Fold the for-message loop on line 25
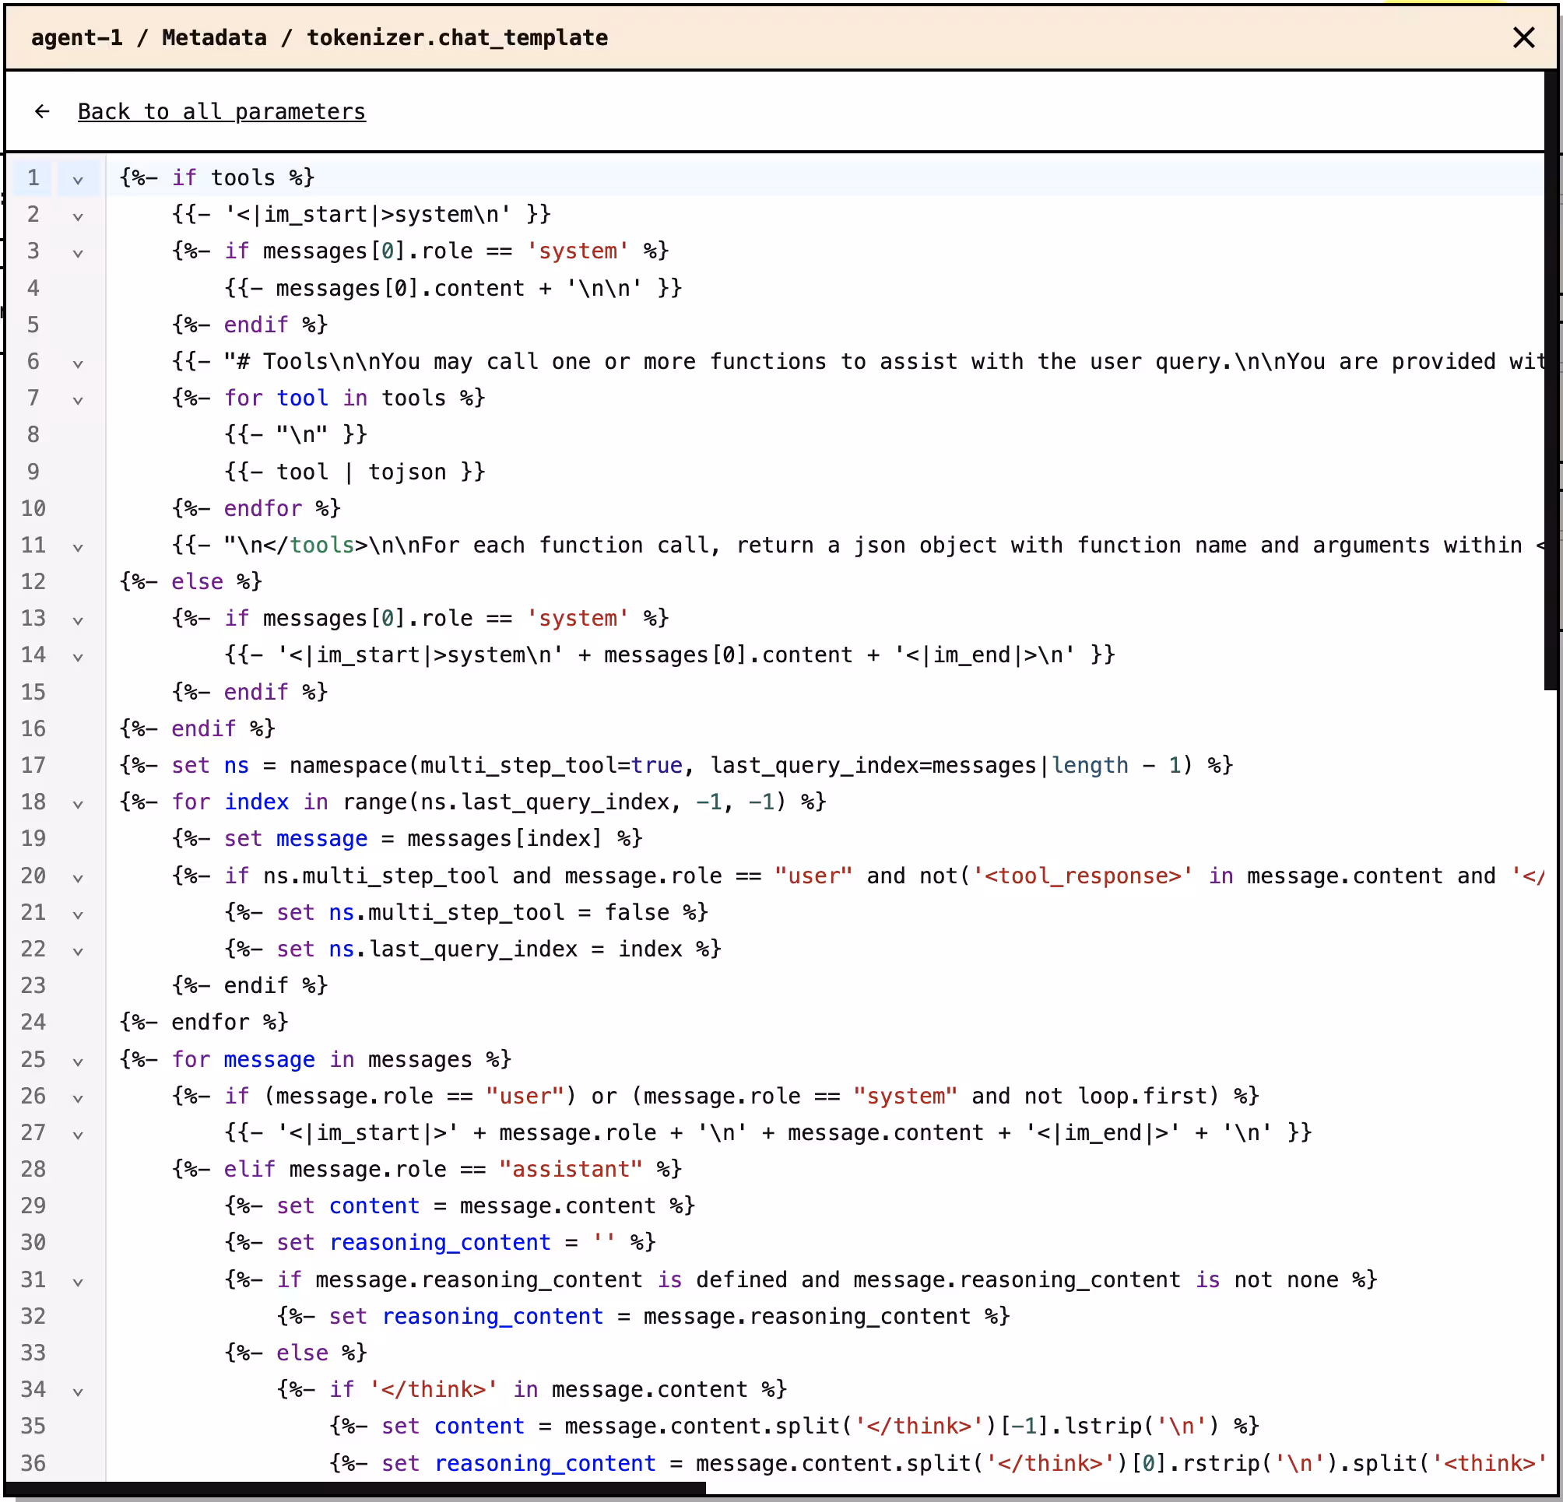The width and height of the screenshot is (1563, 1502). 77,1062
